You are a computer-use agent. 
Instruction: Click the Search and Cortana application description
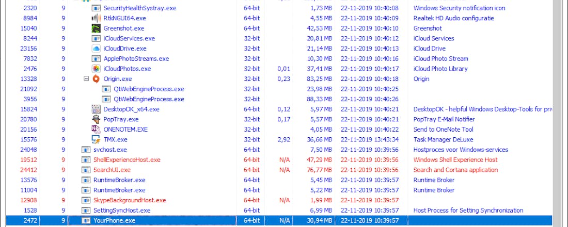pyautogui.click(x=456, y=170)
